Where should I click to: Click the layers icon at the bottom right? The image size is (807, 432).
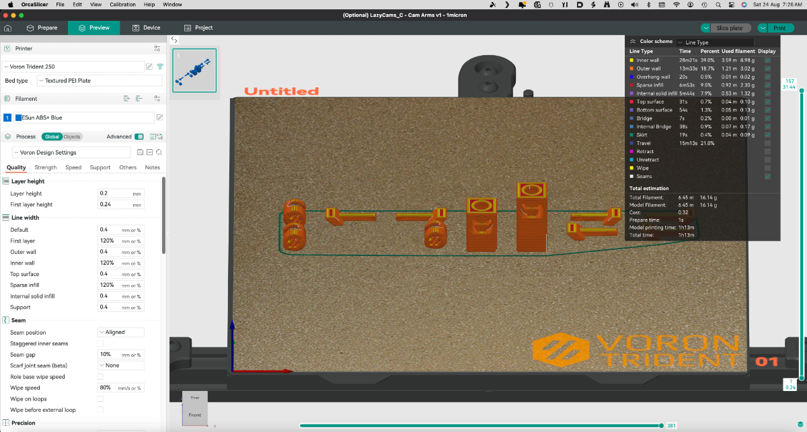tap(800, 424)
